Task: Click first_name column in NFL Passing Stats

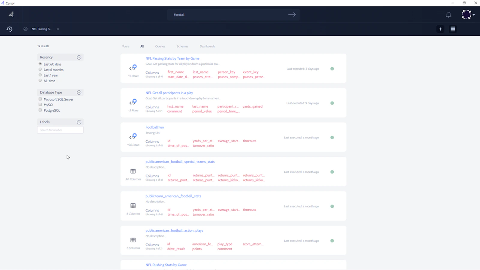Action: pos(176,72)
